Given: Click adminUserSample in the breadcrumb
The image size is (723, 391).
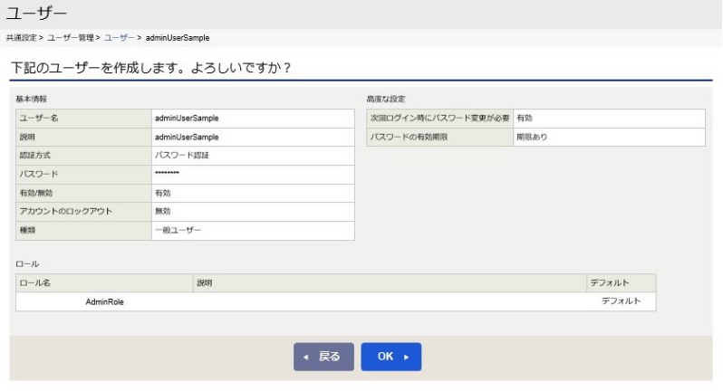Looking at the screenshot, I should pos(178,38).
